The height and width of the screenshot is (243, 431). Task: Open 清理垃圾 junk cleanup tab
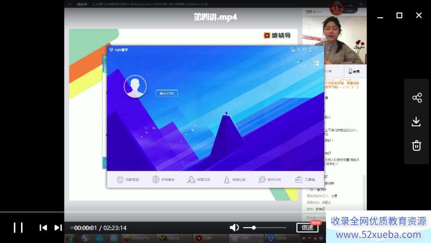coord(199,180)
